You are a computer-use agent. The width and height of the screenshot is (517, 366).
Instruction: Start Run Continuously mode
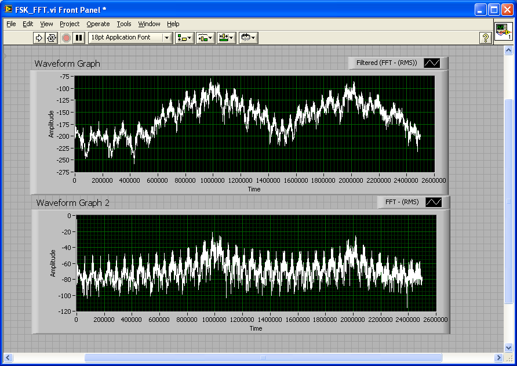coord(52,38)
